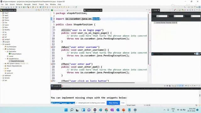Image resolution: width=201 pixels, height=113 pixels.
Task: Open the Task View taskbar icon
Action: point(77,110)
